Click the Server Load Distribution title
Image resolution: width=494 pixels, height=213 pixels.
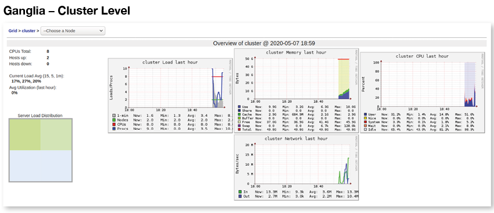click(x=40, y=115)
